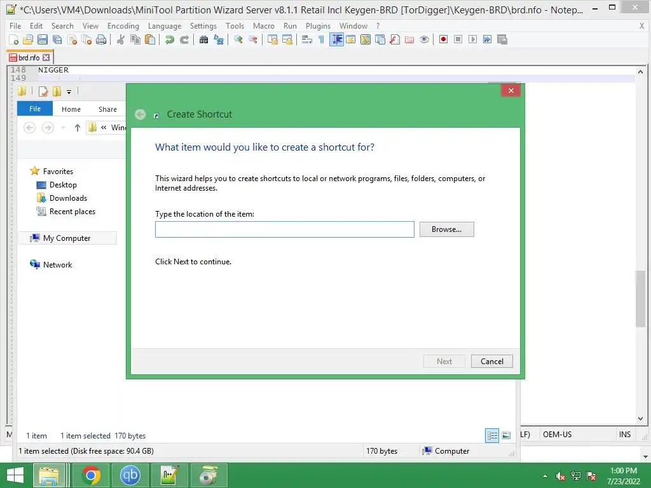Click the Playback macro icon
The image size is (651, 488).
tap(472, 39)
